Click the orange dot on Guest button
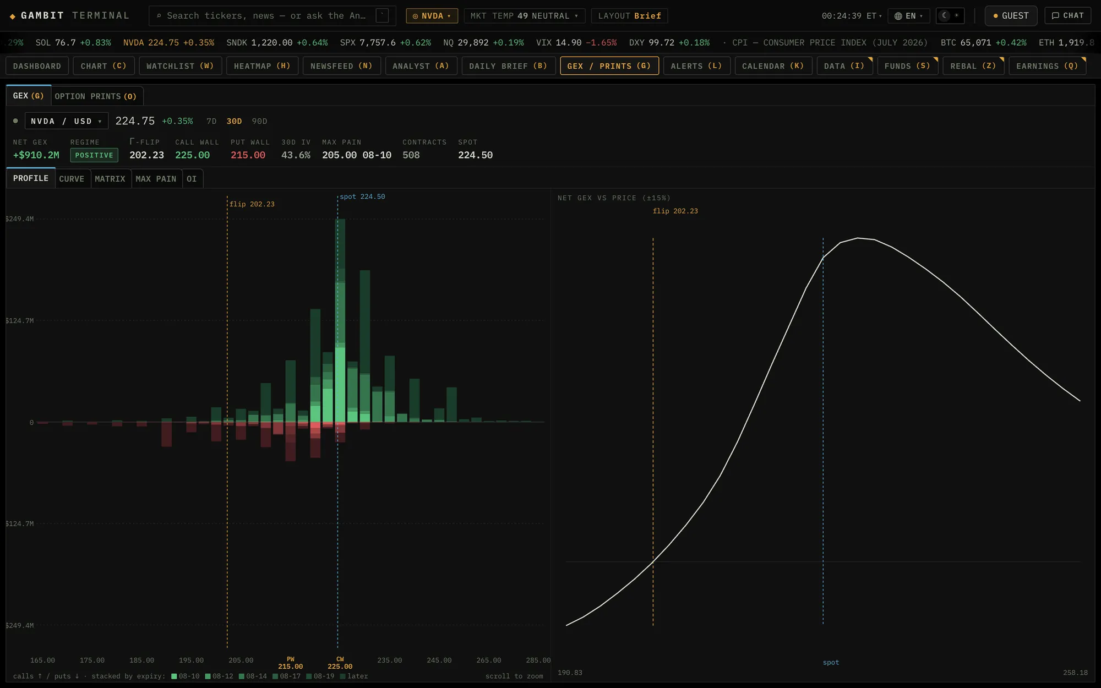This screenshot has width=1101, height=688. coord(995,16)
